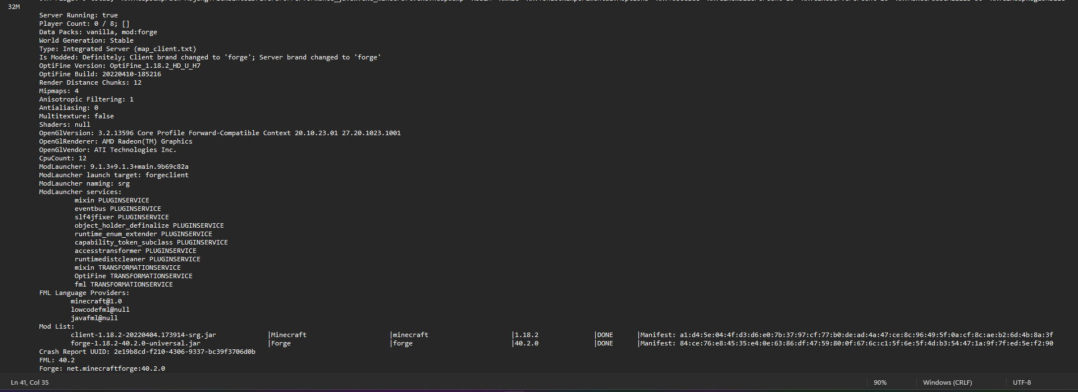Viewport: 1078px width, 392px height.
Task: Click the 'javafml@null' entry
Action: click(x=94, y=318)
